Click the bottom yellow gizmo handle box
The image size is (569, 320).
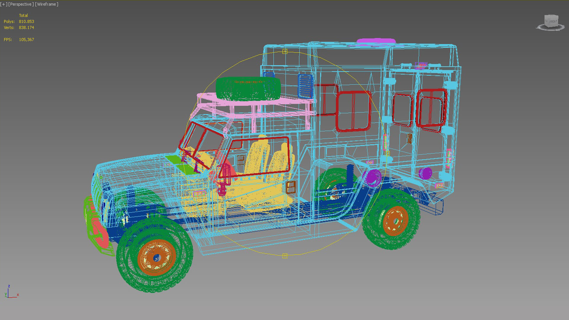pyautogui.click(x=285, y=256)
